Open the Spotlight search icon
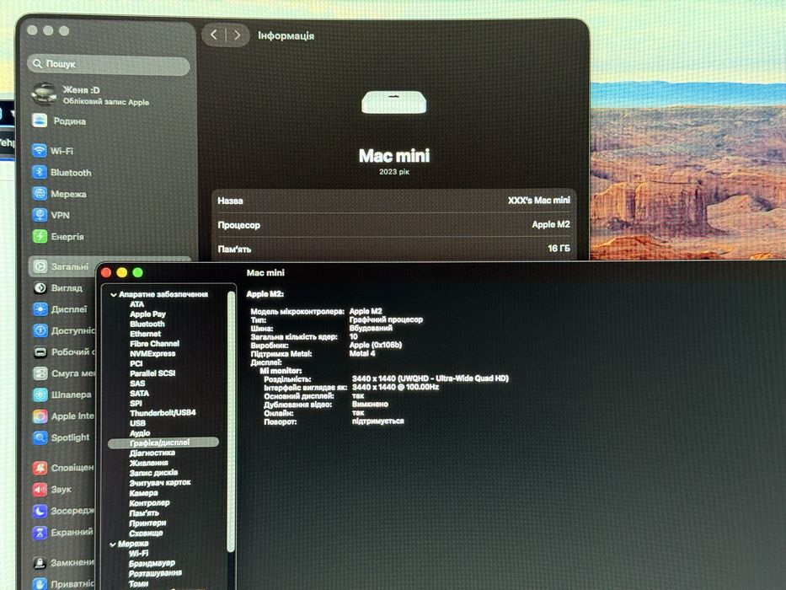Image resolution: width=786 pixels, height=590 pixels. [40, 437]
